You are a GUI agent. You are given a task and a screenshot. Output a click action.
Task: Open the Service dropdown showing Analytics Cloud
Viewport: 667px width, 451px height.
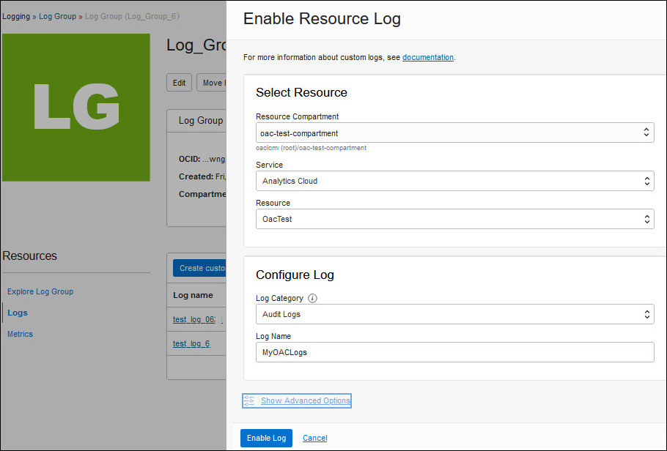click(454, 181)
